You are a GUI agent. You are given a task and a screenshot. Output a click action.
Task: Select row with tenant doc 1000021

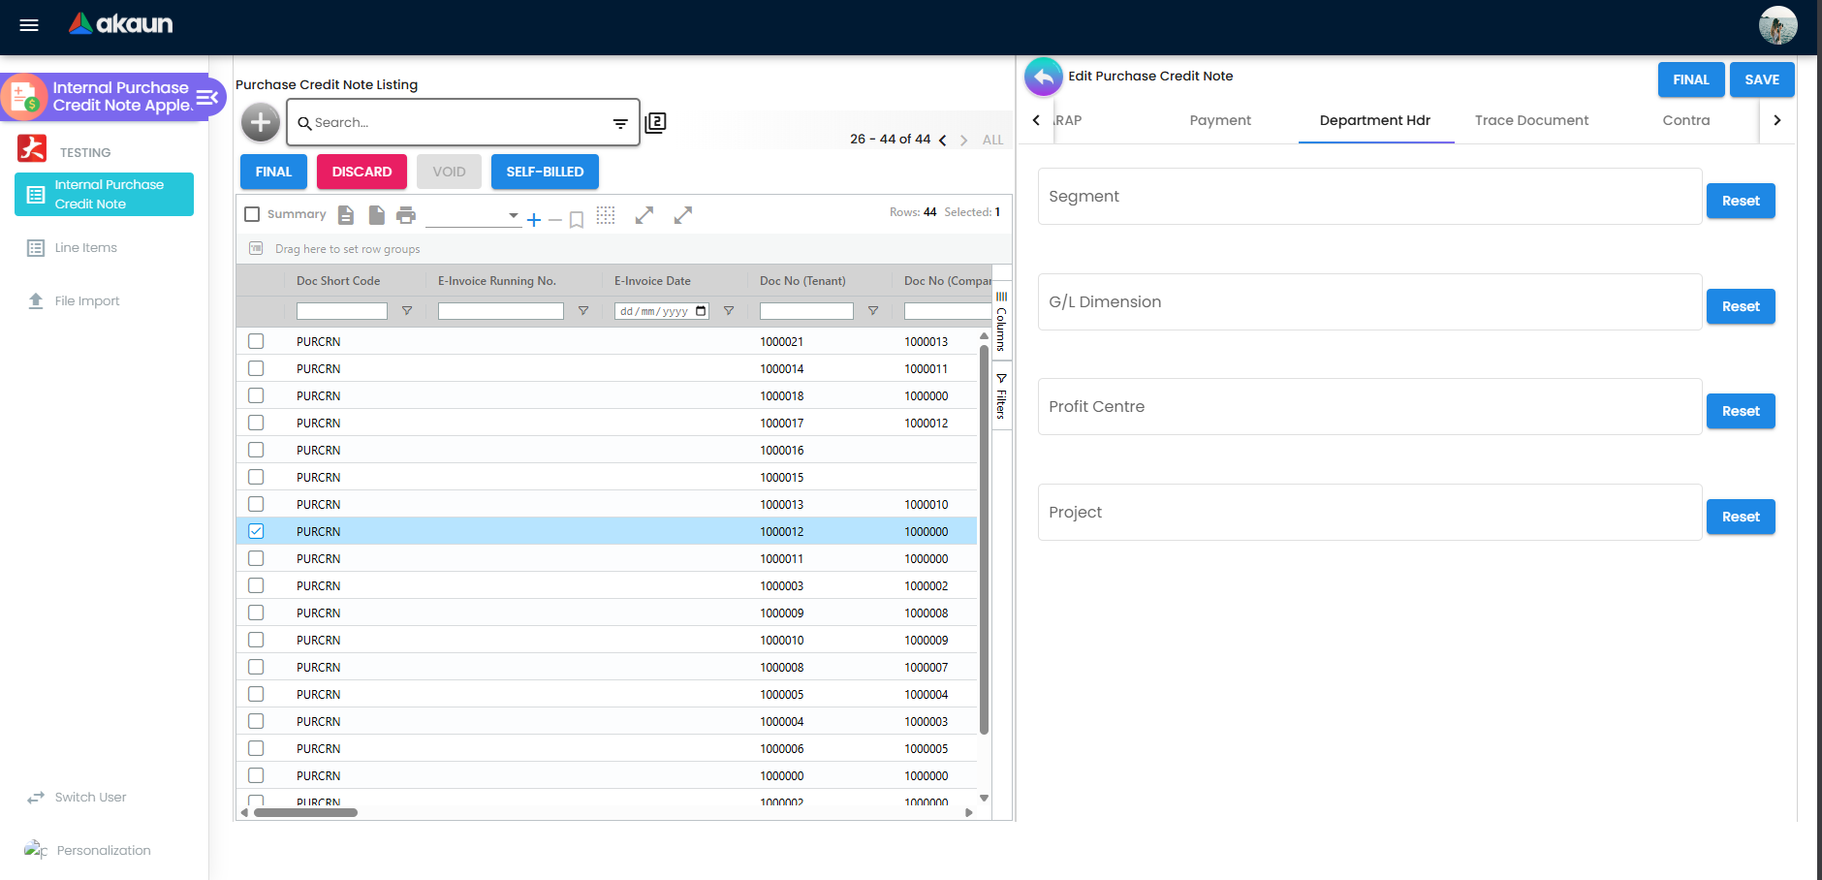click(x=256, y=341)
